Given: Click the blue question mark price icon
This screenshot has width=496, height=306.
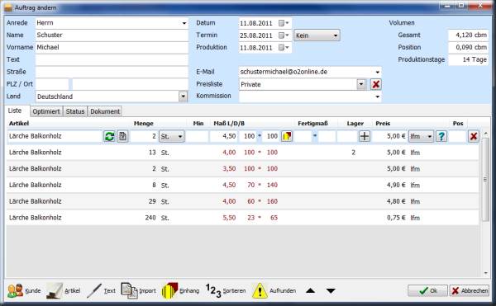Looking at the screenshot, I should click(441, 136).
